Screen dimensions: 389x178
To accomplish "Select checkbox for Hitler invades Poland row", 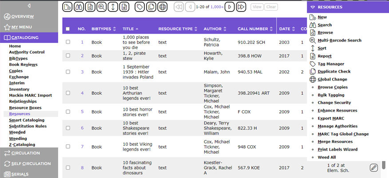I will [68, 72].
